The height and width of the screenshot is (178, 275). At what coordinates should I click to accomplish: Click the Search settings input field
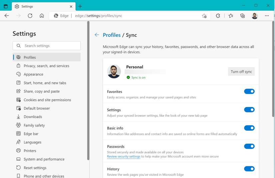(47, 46)
